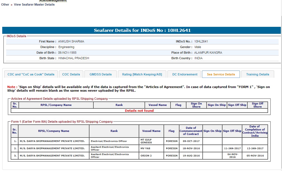Click the Acknowledgement menu item at top

click(53, 1)
